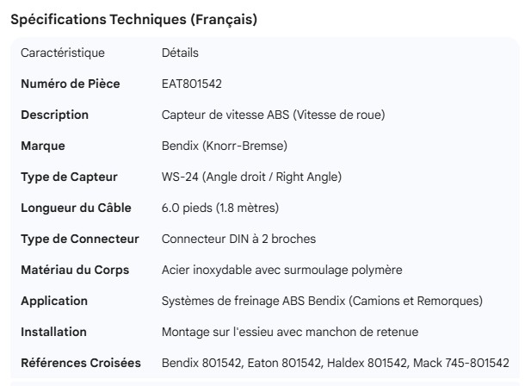The height and width of the screenshot is (386, 531).
Task: Select the "Numéro de Pièce" row label
Action: click(71, 84)
